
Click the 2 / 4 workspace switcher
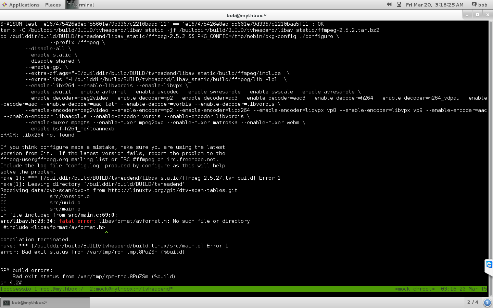click(x=472, y=302)
